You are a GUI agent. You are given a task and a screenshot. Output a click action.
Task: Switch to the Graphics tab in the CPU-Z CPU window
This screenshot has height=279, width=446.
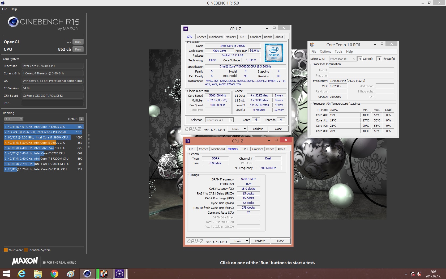click(256, 37)
